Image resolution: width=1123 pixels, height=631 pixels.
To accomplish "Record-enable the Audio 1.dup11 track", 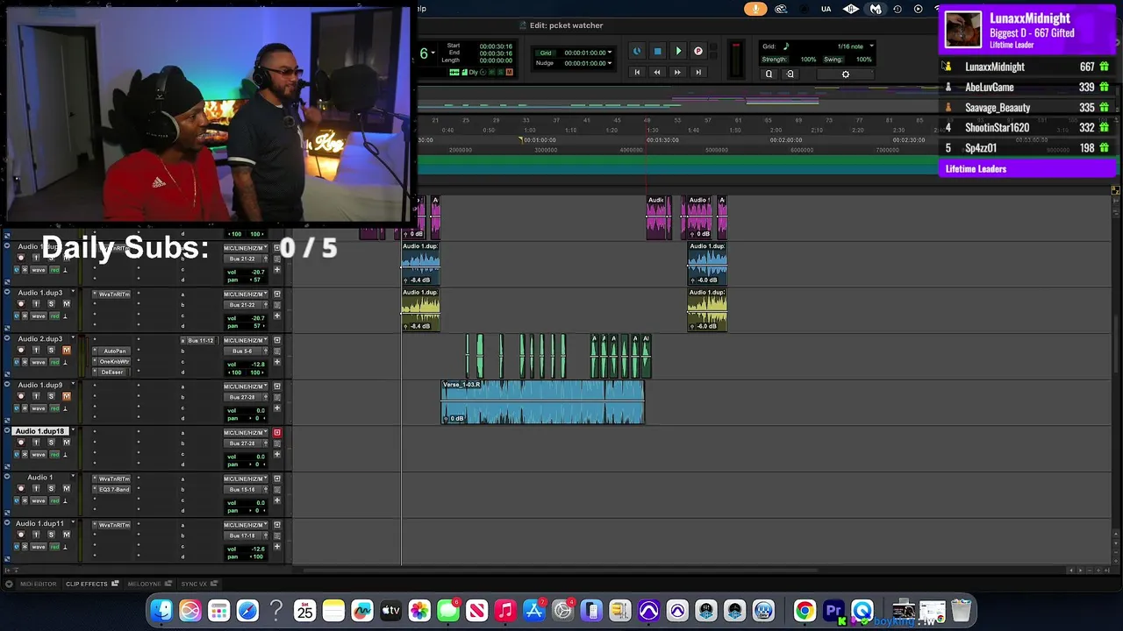I will 21,535.
